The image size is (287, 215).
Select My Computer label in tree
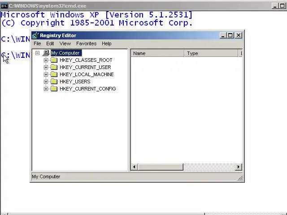(66, 53)
